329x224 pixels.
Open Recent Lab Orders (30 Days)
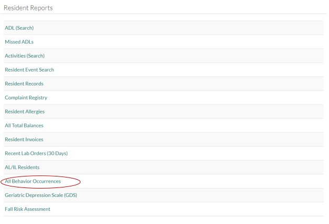[x=36, y=153]
